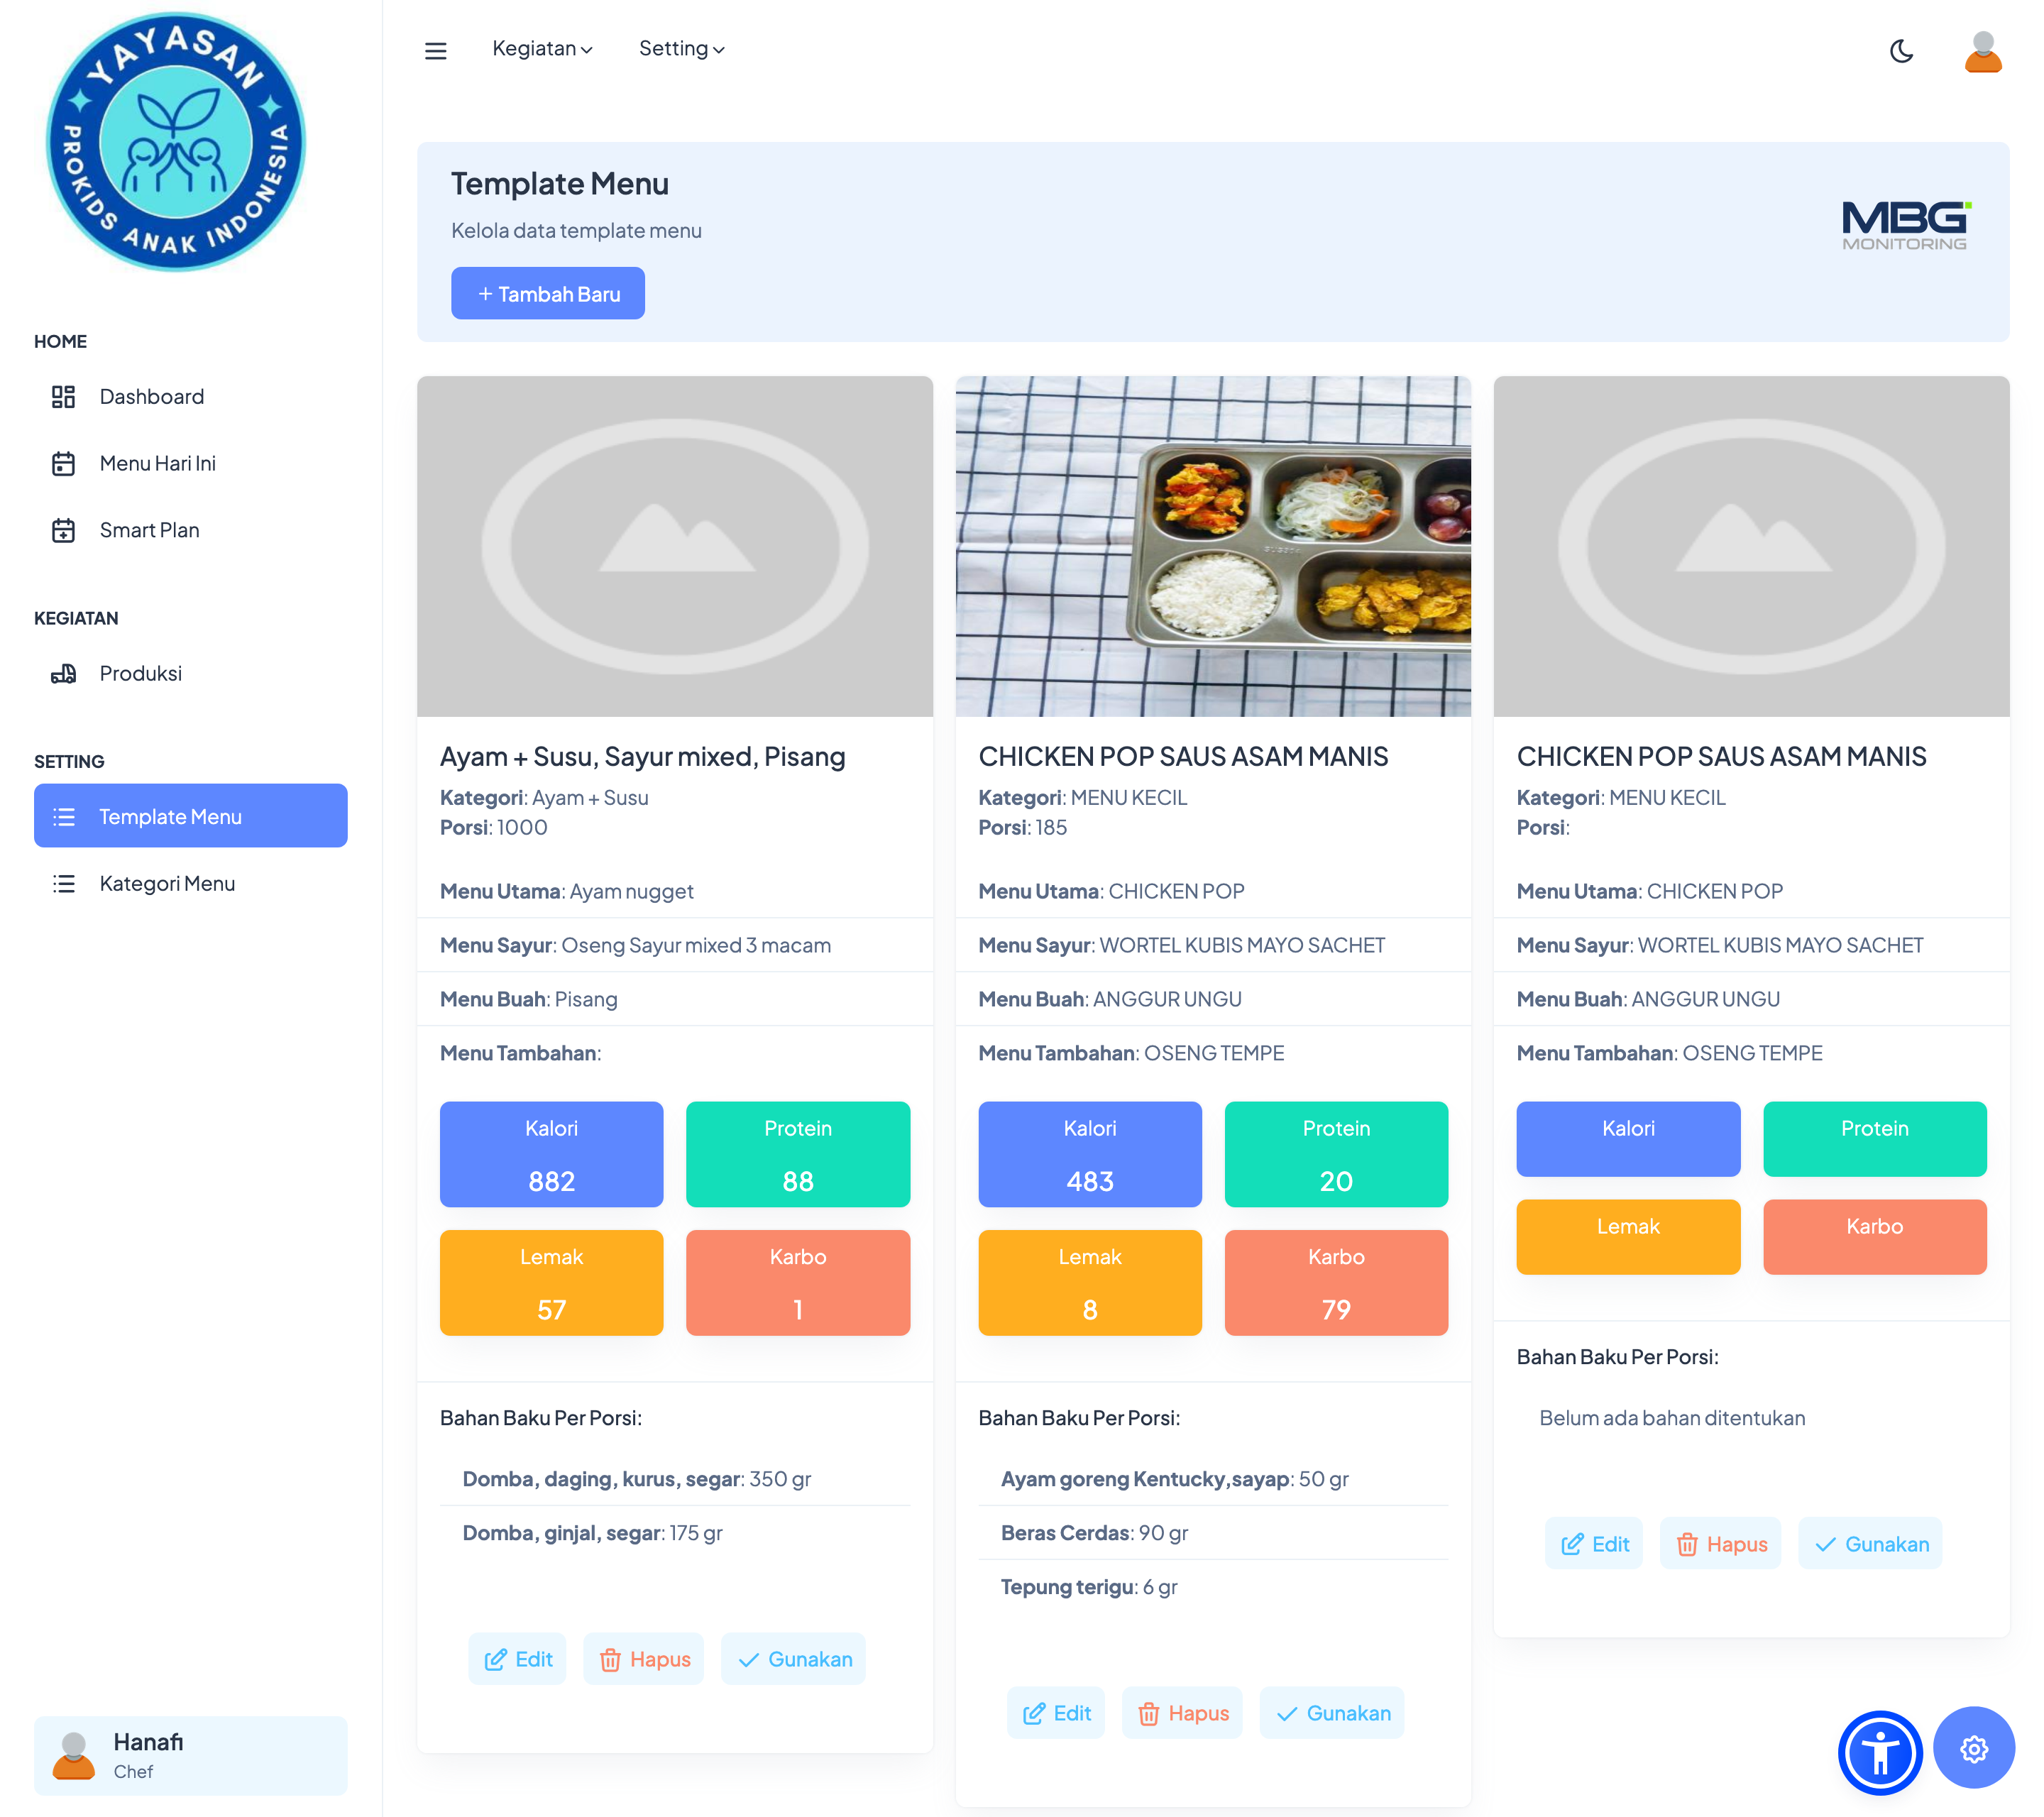Select Kategori Menu in sidebar
2044x1817 pixels.
coord(167,883)
